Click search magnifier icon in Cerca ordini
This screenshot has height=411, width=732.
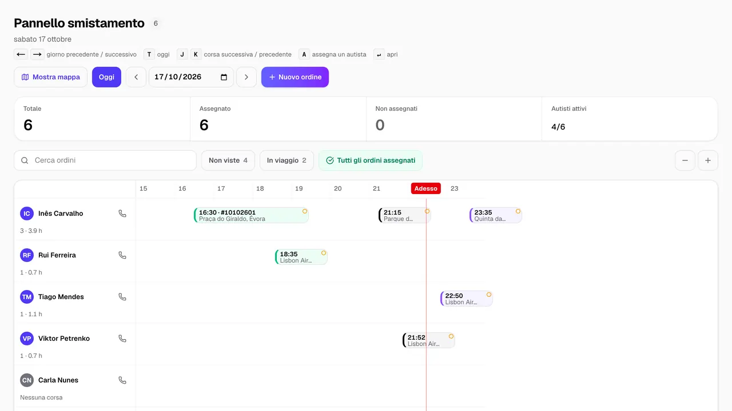(25, 160)
